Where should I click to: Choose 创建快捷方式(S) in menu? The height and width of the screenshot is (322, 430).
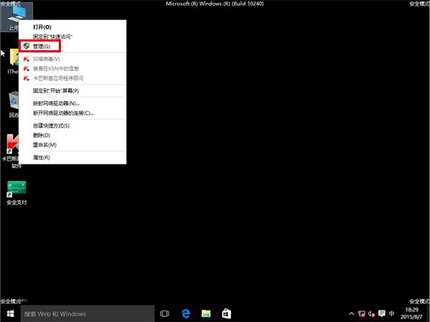click(x=52, y=126)
